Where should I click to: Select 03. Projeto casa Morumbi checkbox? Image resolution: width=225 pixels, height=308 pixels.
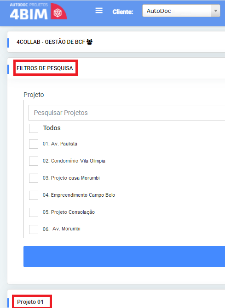coord(34,178)
